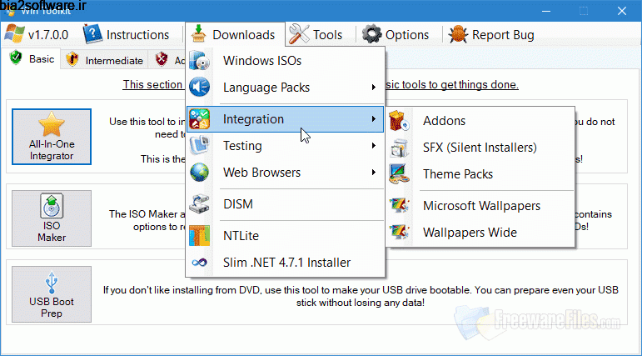The width and height of the screenshot is (642, 356).
Task: Launch the All-In-One Integrator tool
Action: 52,137
